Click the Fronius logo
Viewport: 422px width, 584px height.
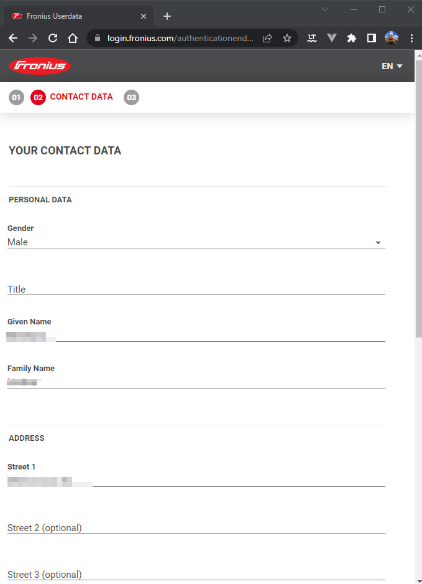pos(40,65)
